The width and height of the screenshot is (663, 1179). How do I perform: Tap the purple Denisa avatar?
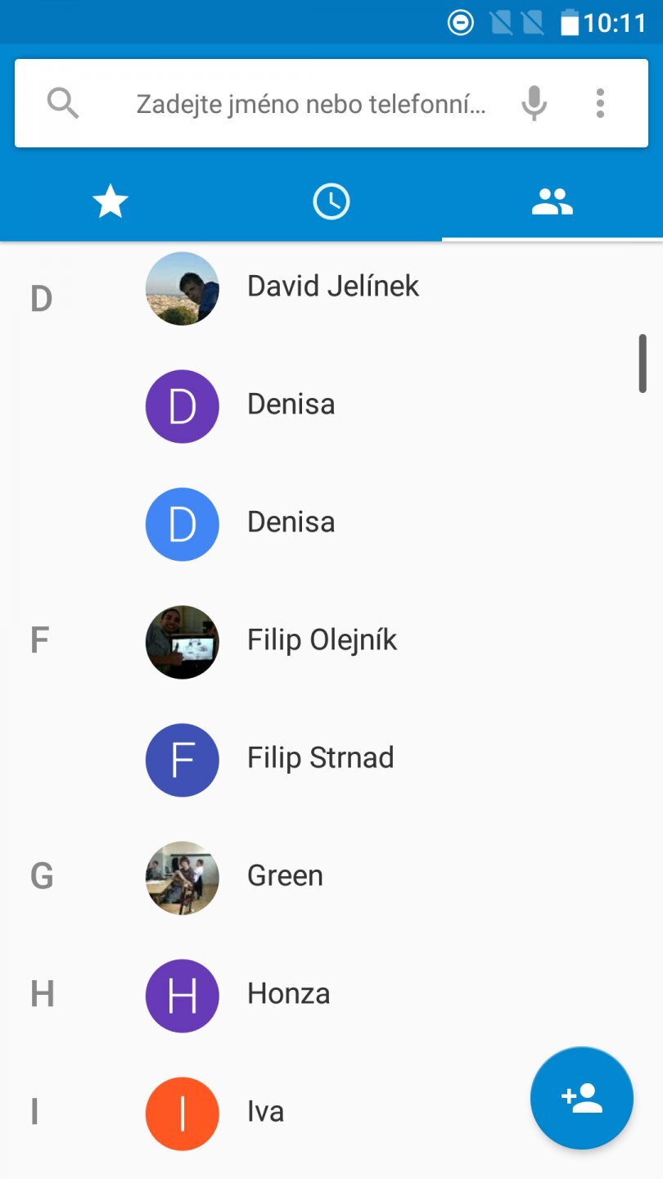pyautogui.click(x=182, y=406)
